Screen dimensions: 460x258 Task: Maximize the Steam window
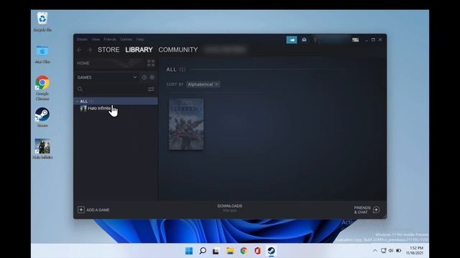point(373,40)
